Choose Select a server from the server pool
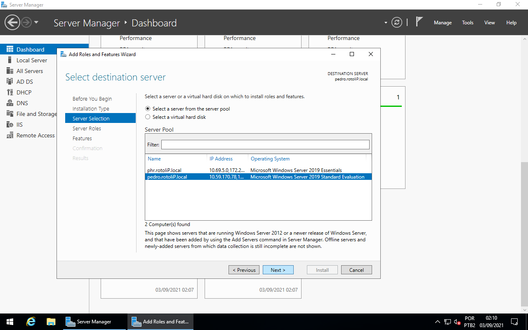The width and height of the screenshot is (528, 330). pyautogui.click(x=148, y=109)
